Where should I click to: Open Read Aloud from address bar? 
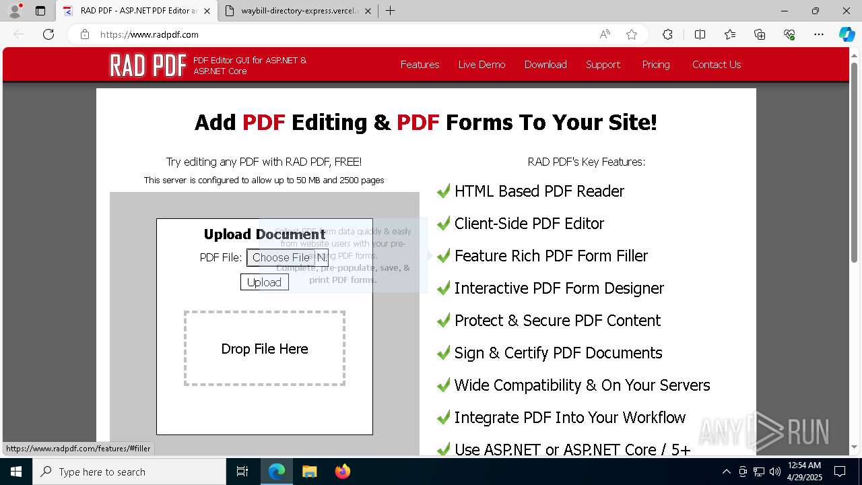(x=605, y=34)
